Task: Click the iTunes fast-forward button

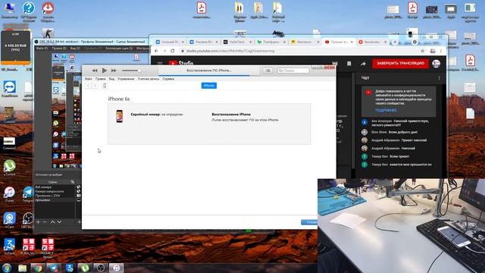Action: click(114, 71)
